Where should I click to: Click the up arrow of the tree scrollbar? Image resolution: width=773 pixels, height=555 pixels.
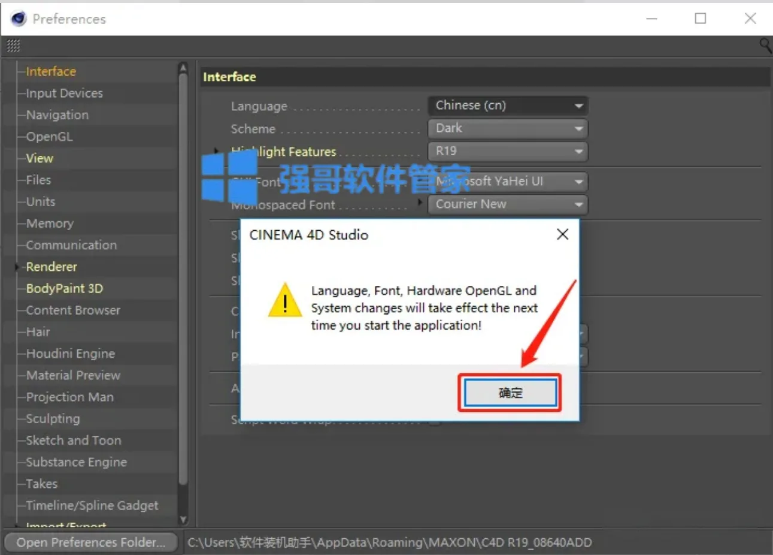tap(183, 68)
